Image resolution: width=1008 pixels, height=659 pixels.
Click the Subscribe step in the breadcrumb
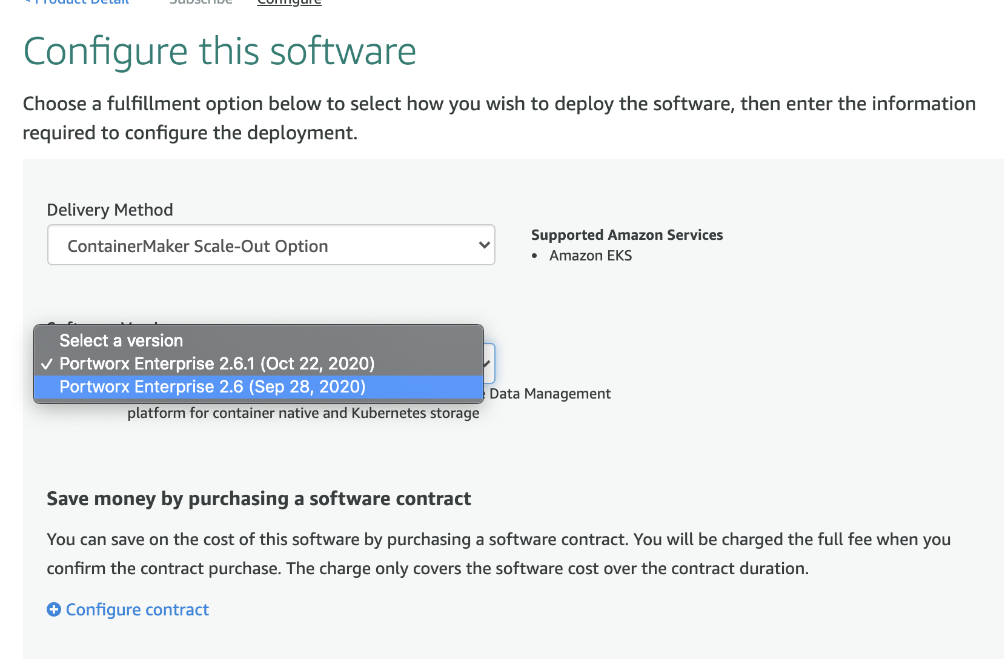pos(201,2)
